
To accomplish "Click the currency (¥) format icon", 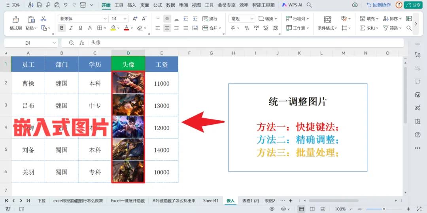I will [x=233, y=28].
